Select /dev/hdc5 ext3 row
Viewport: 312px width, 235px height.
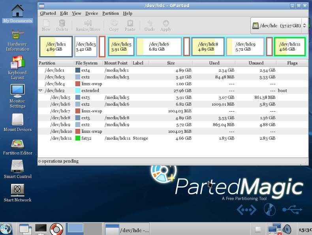click(x=173, y=97)
